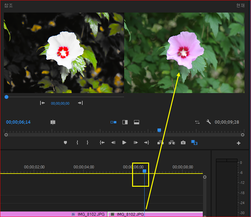The image size is (251, 217).
Task: Click the program monitor playhead marker
Action: (x=159, y=130)
